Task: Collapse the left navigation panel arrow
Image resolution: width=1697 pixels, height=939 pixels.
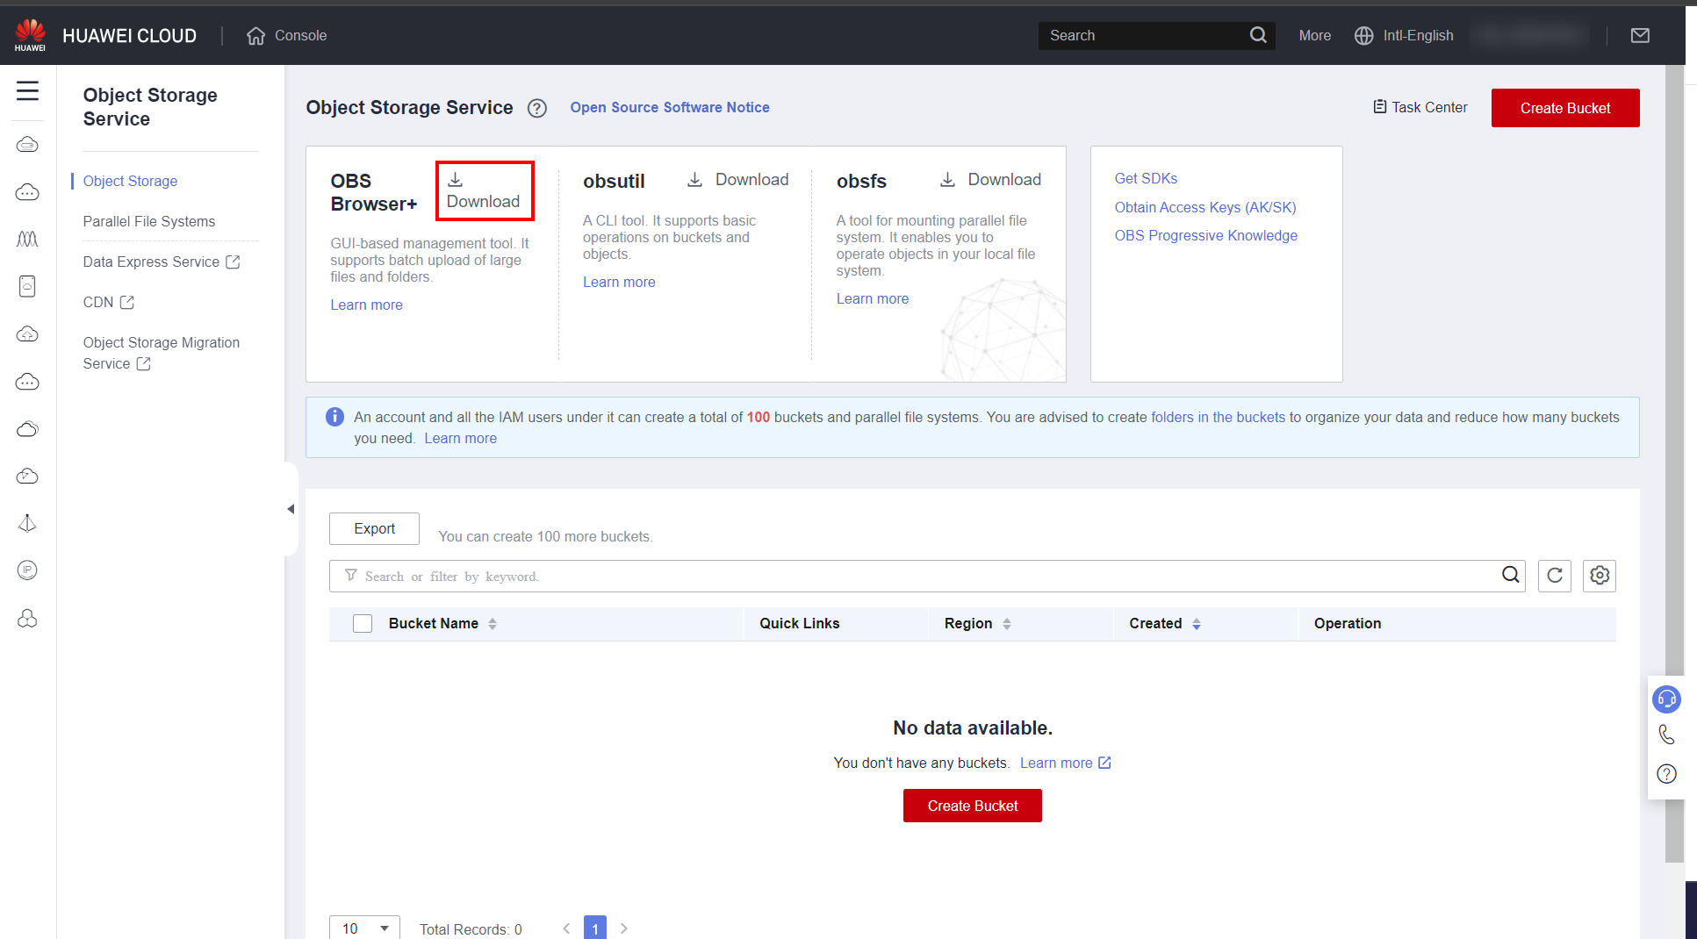Action: click(291, 509)
